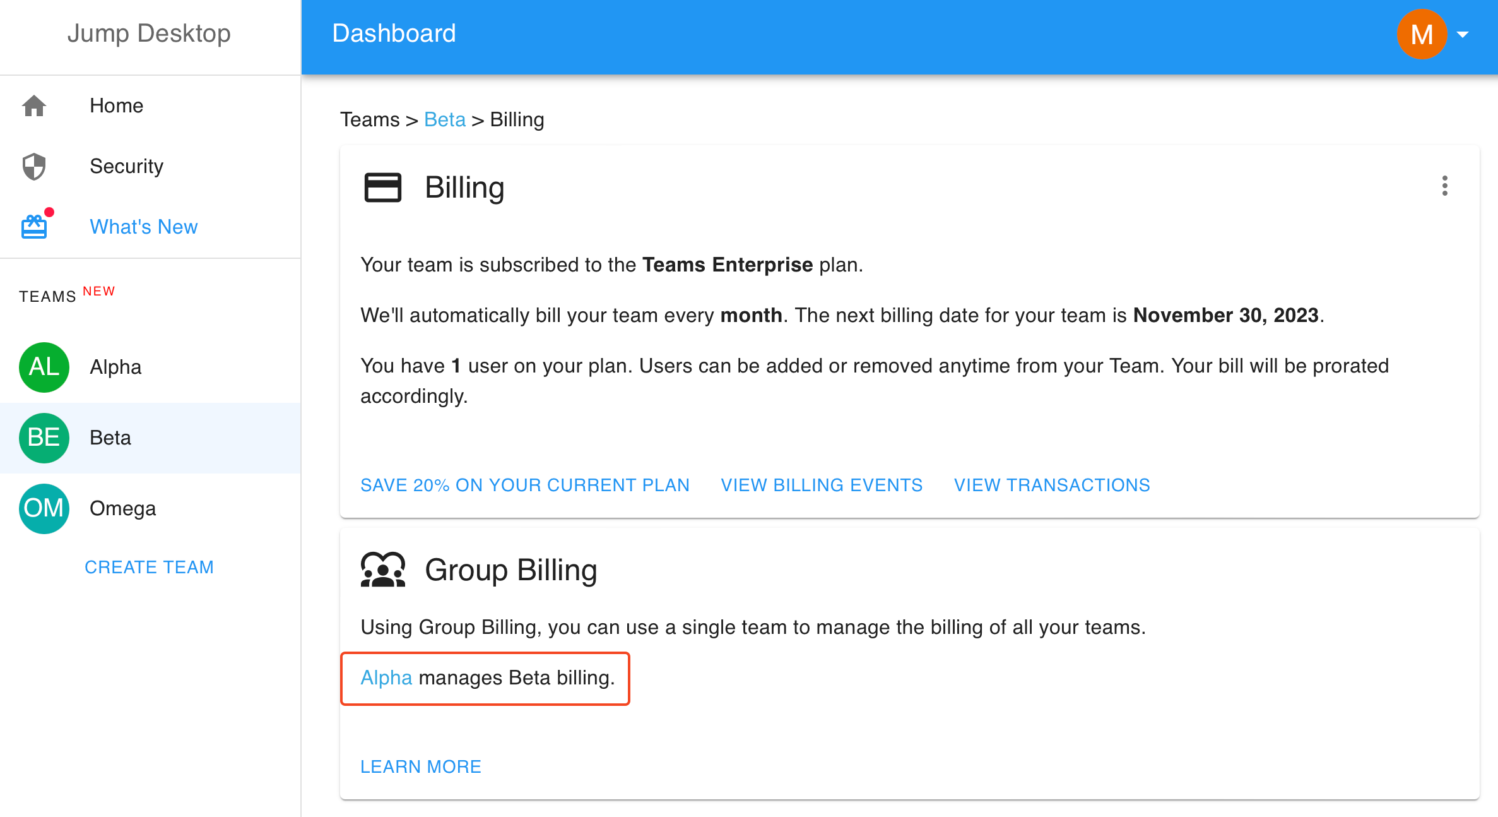Click the Omega team avatar
1498x817 pixels.
pyautogui.click(x=44, y=508)
